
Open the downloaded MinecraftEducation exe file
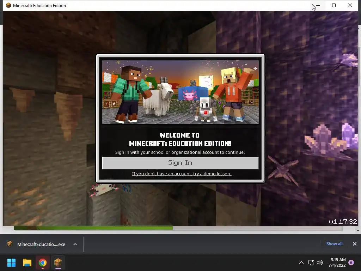pos(41,244)
